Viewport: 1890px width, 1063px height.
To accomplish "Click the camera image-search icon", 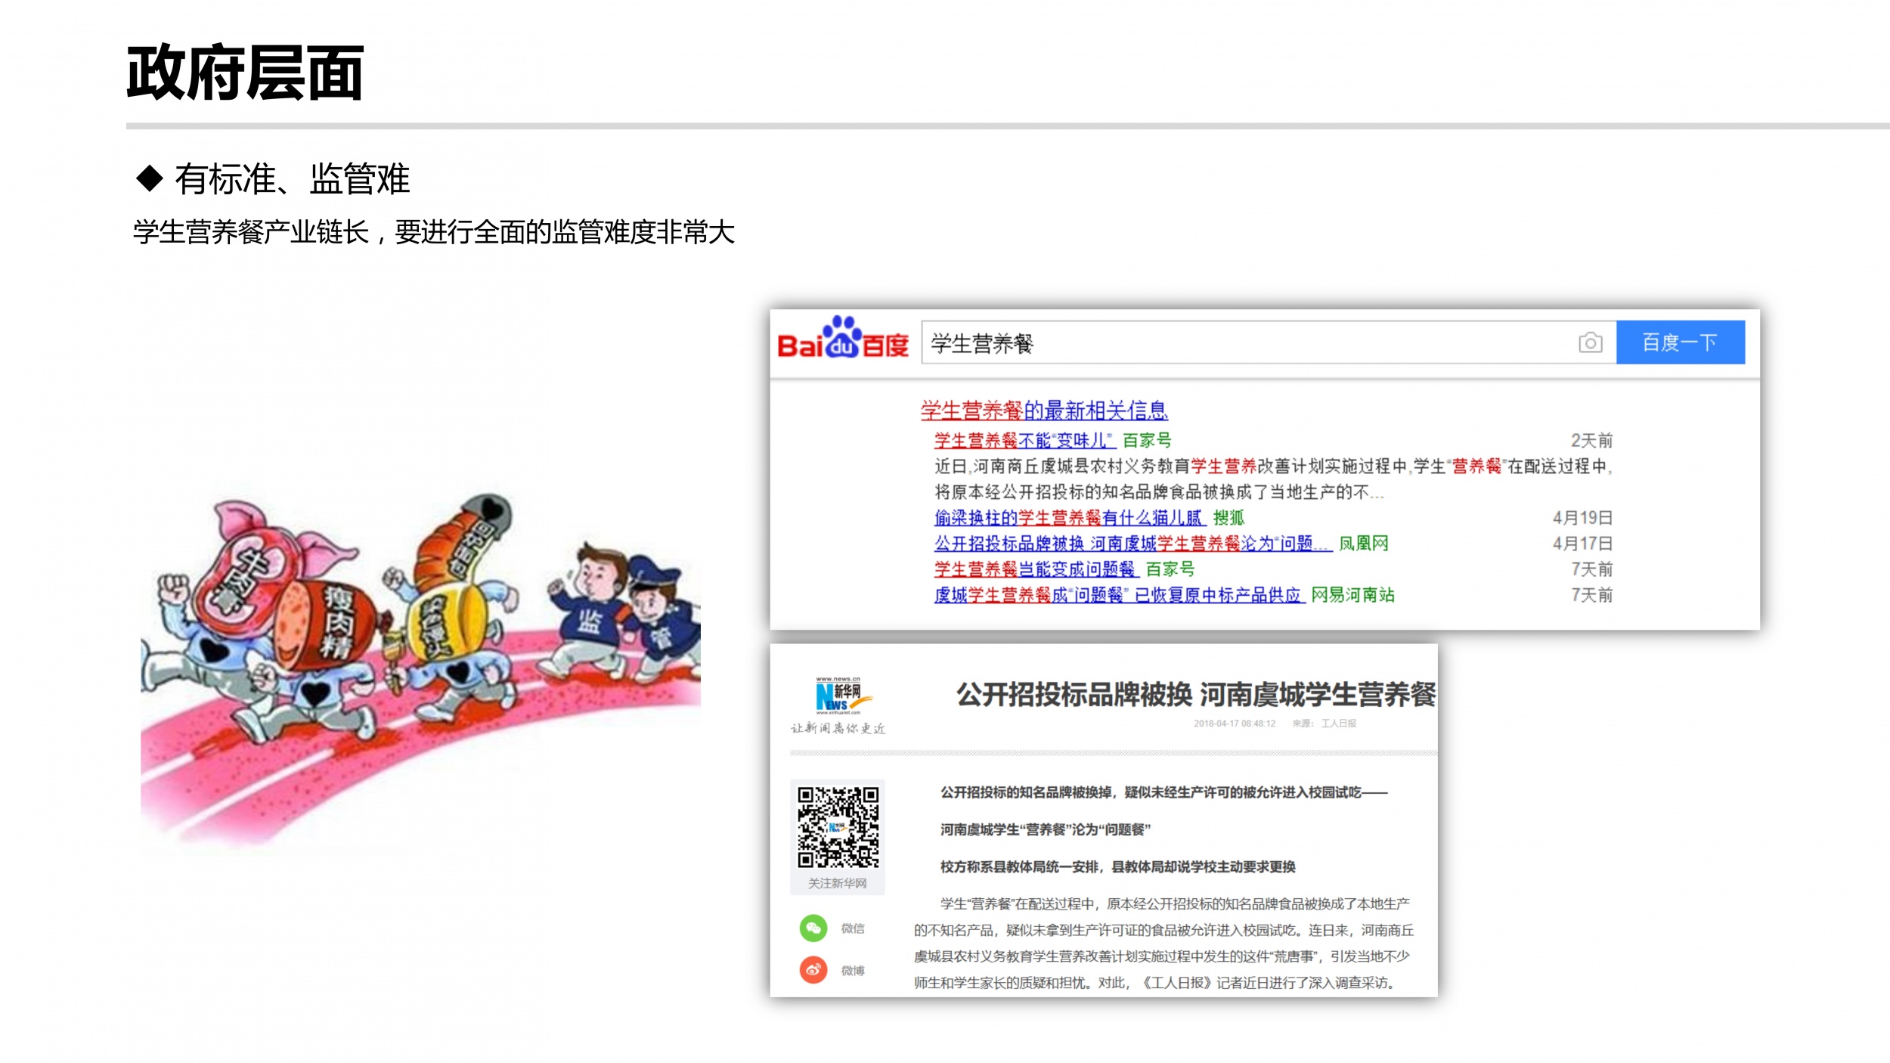I will click(x=1590, y=342).
